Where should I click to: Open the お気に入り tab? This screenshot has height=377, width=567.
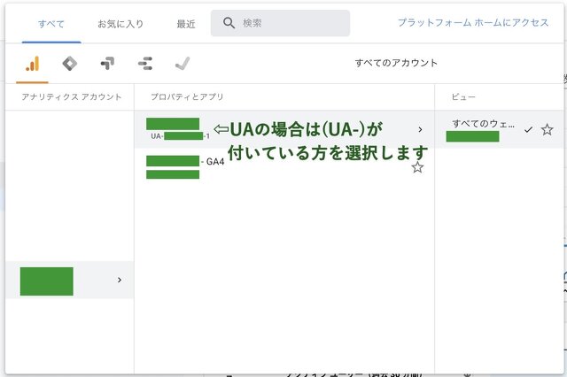120,24
